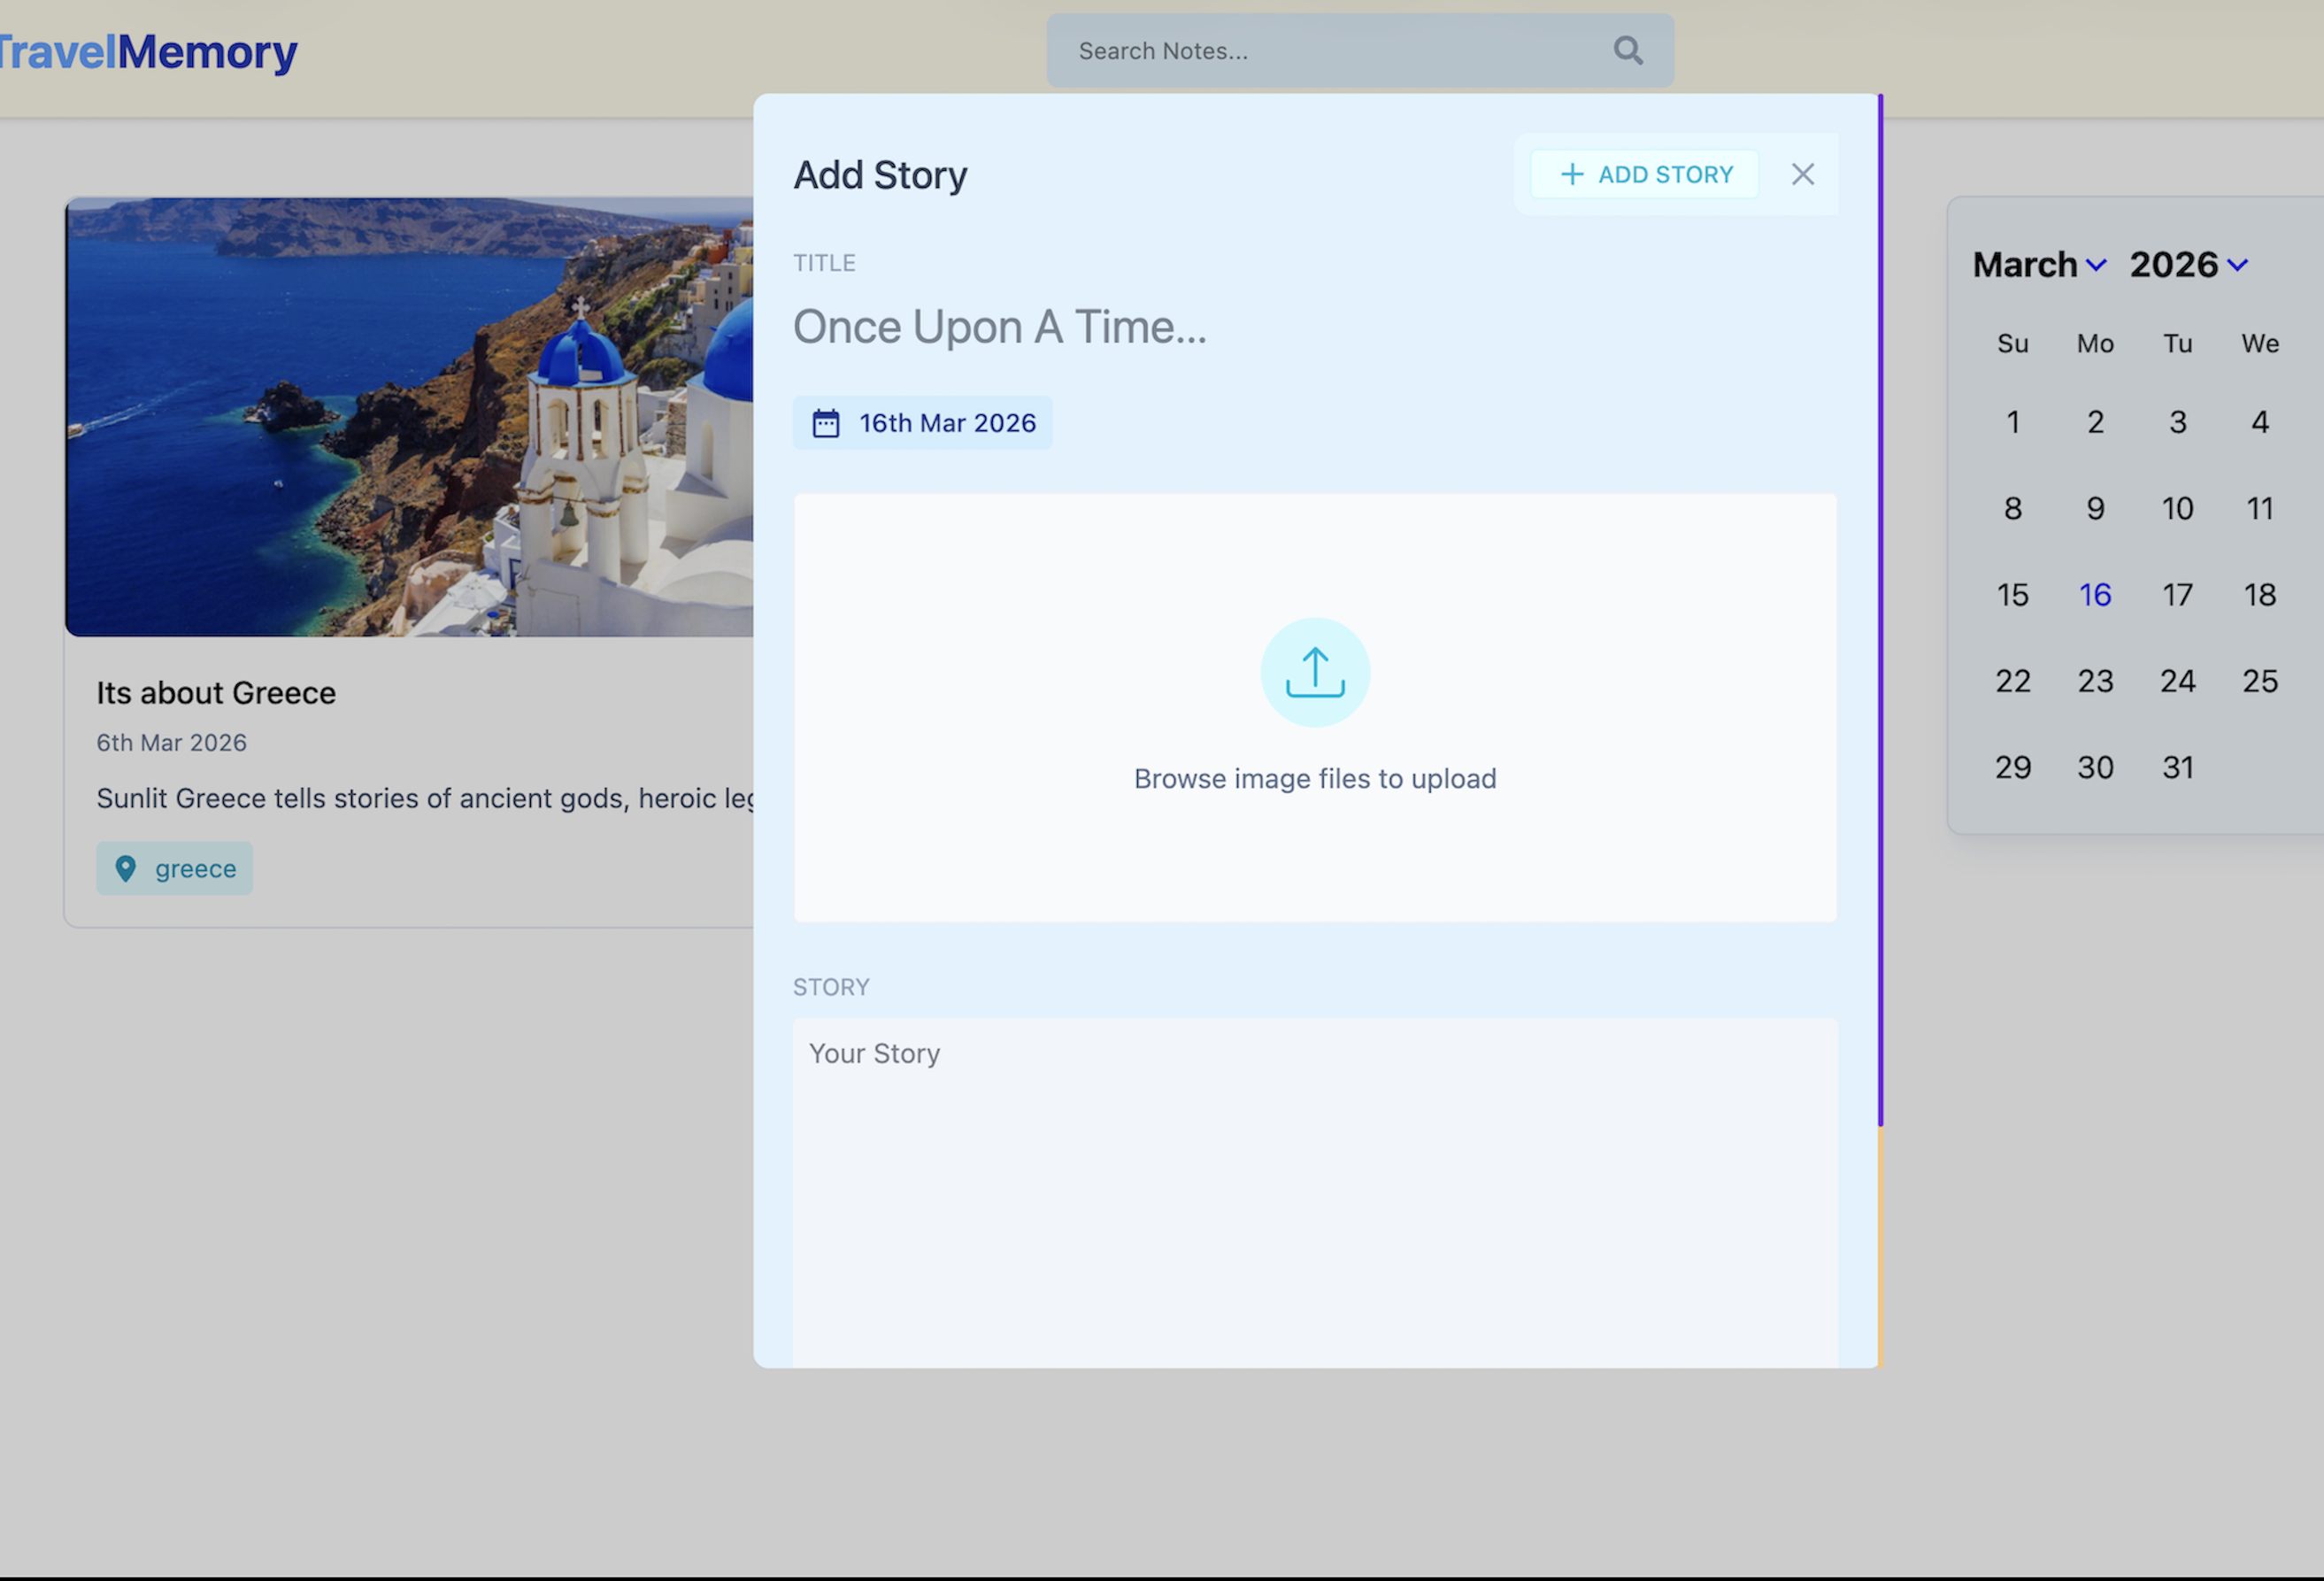The width and height of the screenshot is (2324, 1581).
Task: Select day 25 in the calendar
Action: pos(2260,681)
